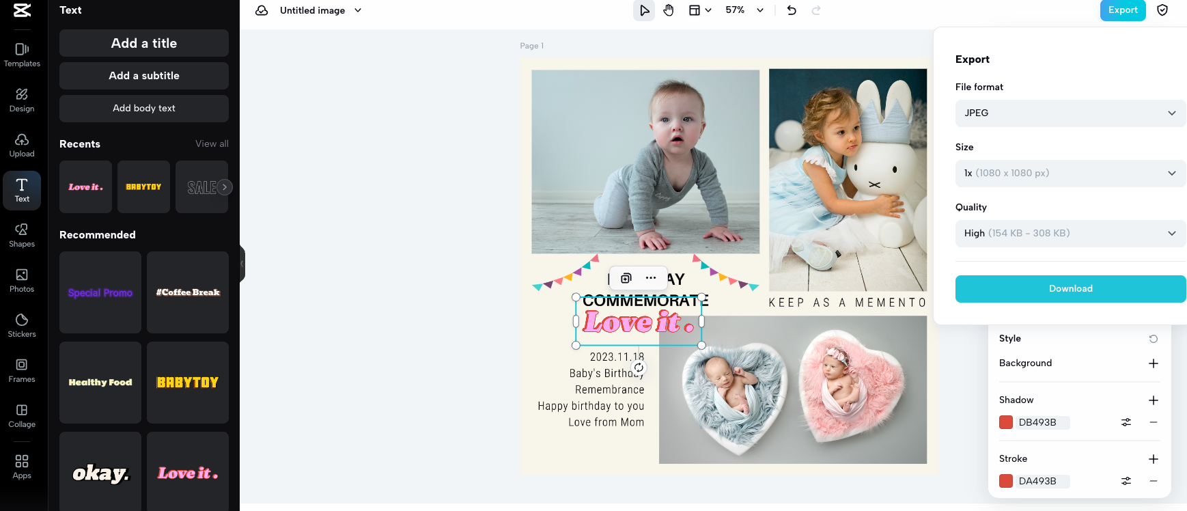Open Shadow adjustment sliders icon
This screenshot has width=1187, height=511.
1126,422
